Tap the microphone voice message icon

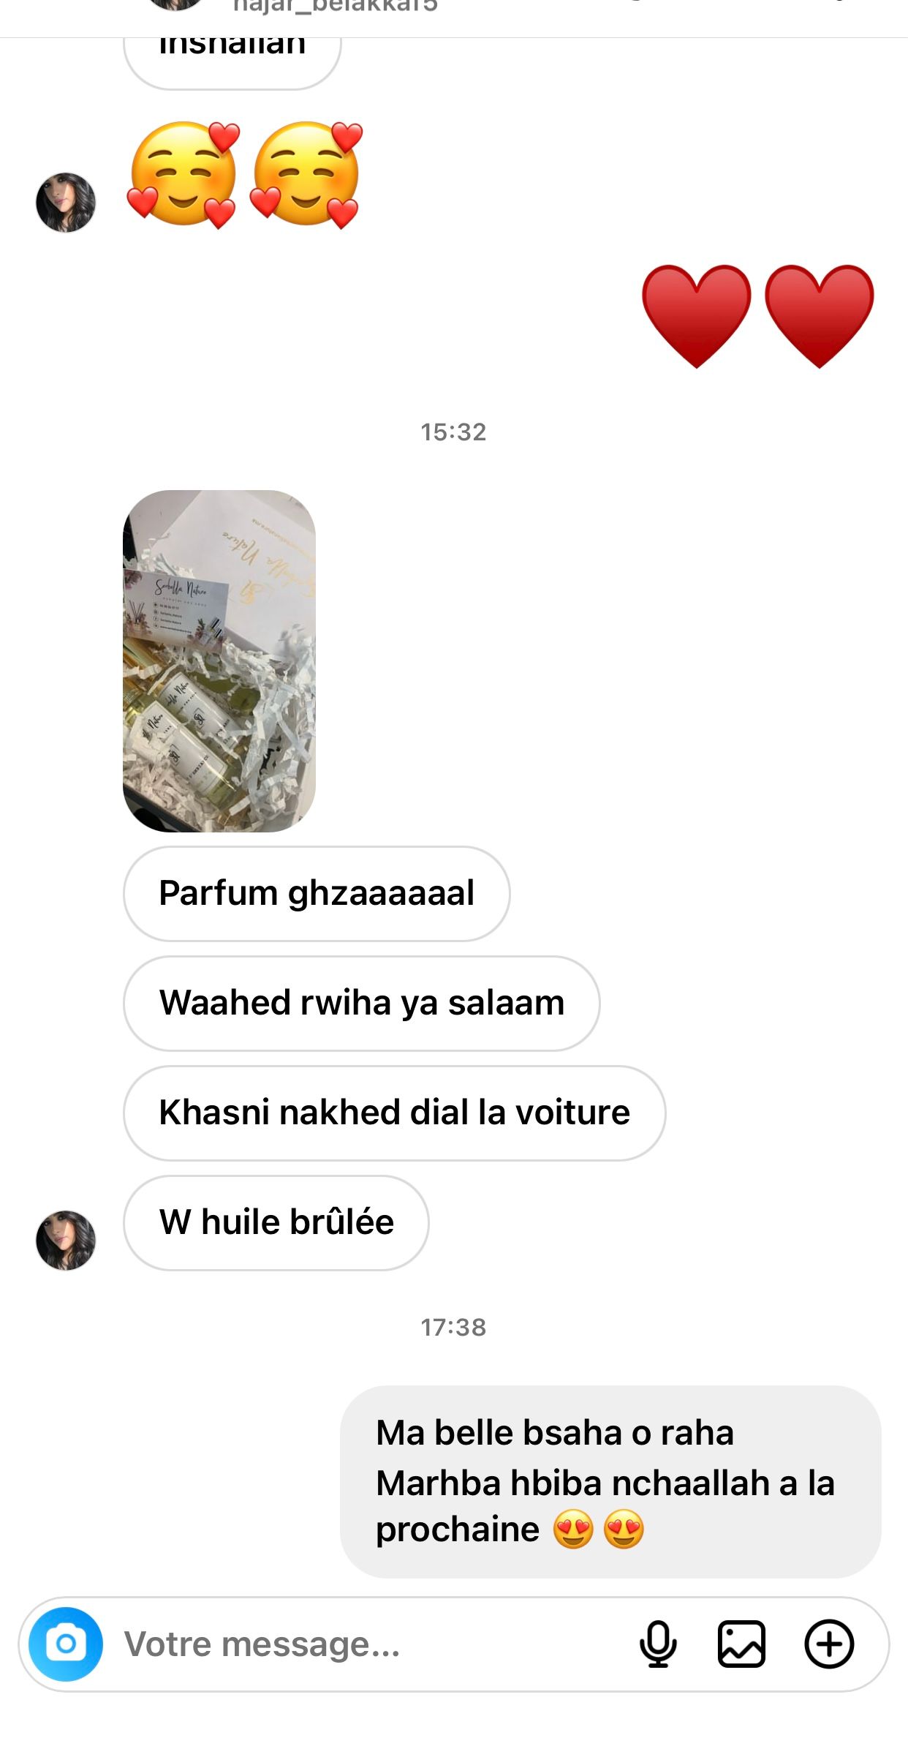point(658,1644)
